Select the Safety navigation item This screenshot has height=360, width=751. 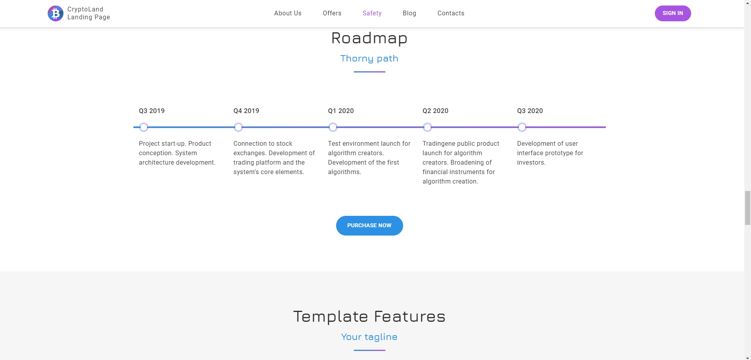tap(372, 13)
